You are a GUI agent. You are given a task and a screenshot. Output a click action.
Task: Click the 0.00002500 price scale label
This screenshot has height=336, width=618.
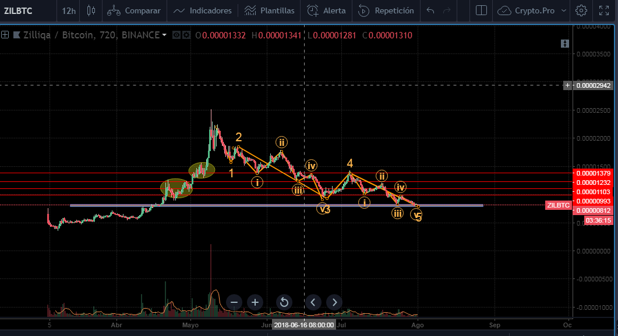pos(594,110)
